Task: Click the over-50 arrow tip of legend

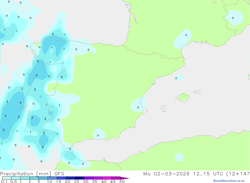Action: pyautogui.click(x=125, y=178)
